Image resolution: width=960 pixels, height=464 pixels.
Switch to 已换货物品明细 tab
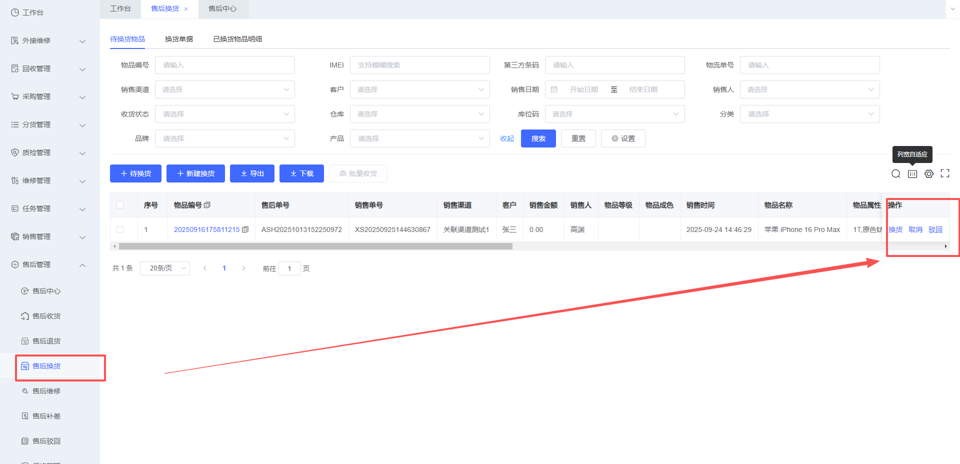pos(237,39)
